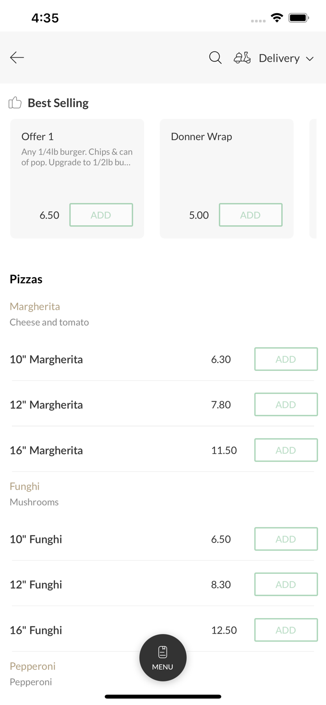Tap the Best Selling thumbs-up icon
Viewport: 326px width, 705px height.
pyautogui.click(x=15, y=103)
